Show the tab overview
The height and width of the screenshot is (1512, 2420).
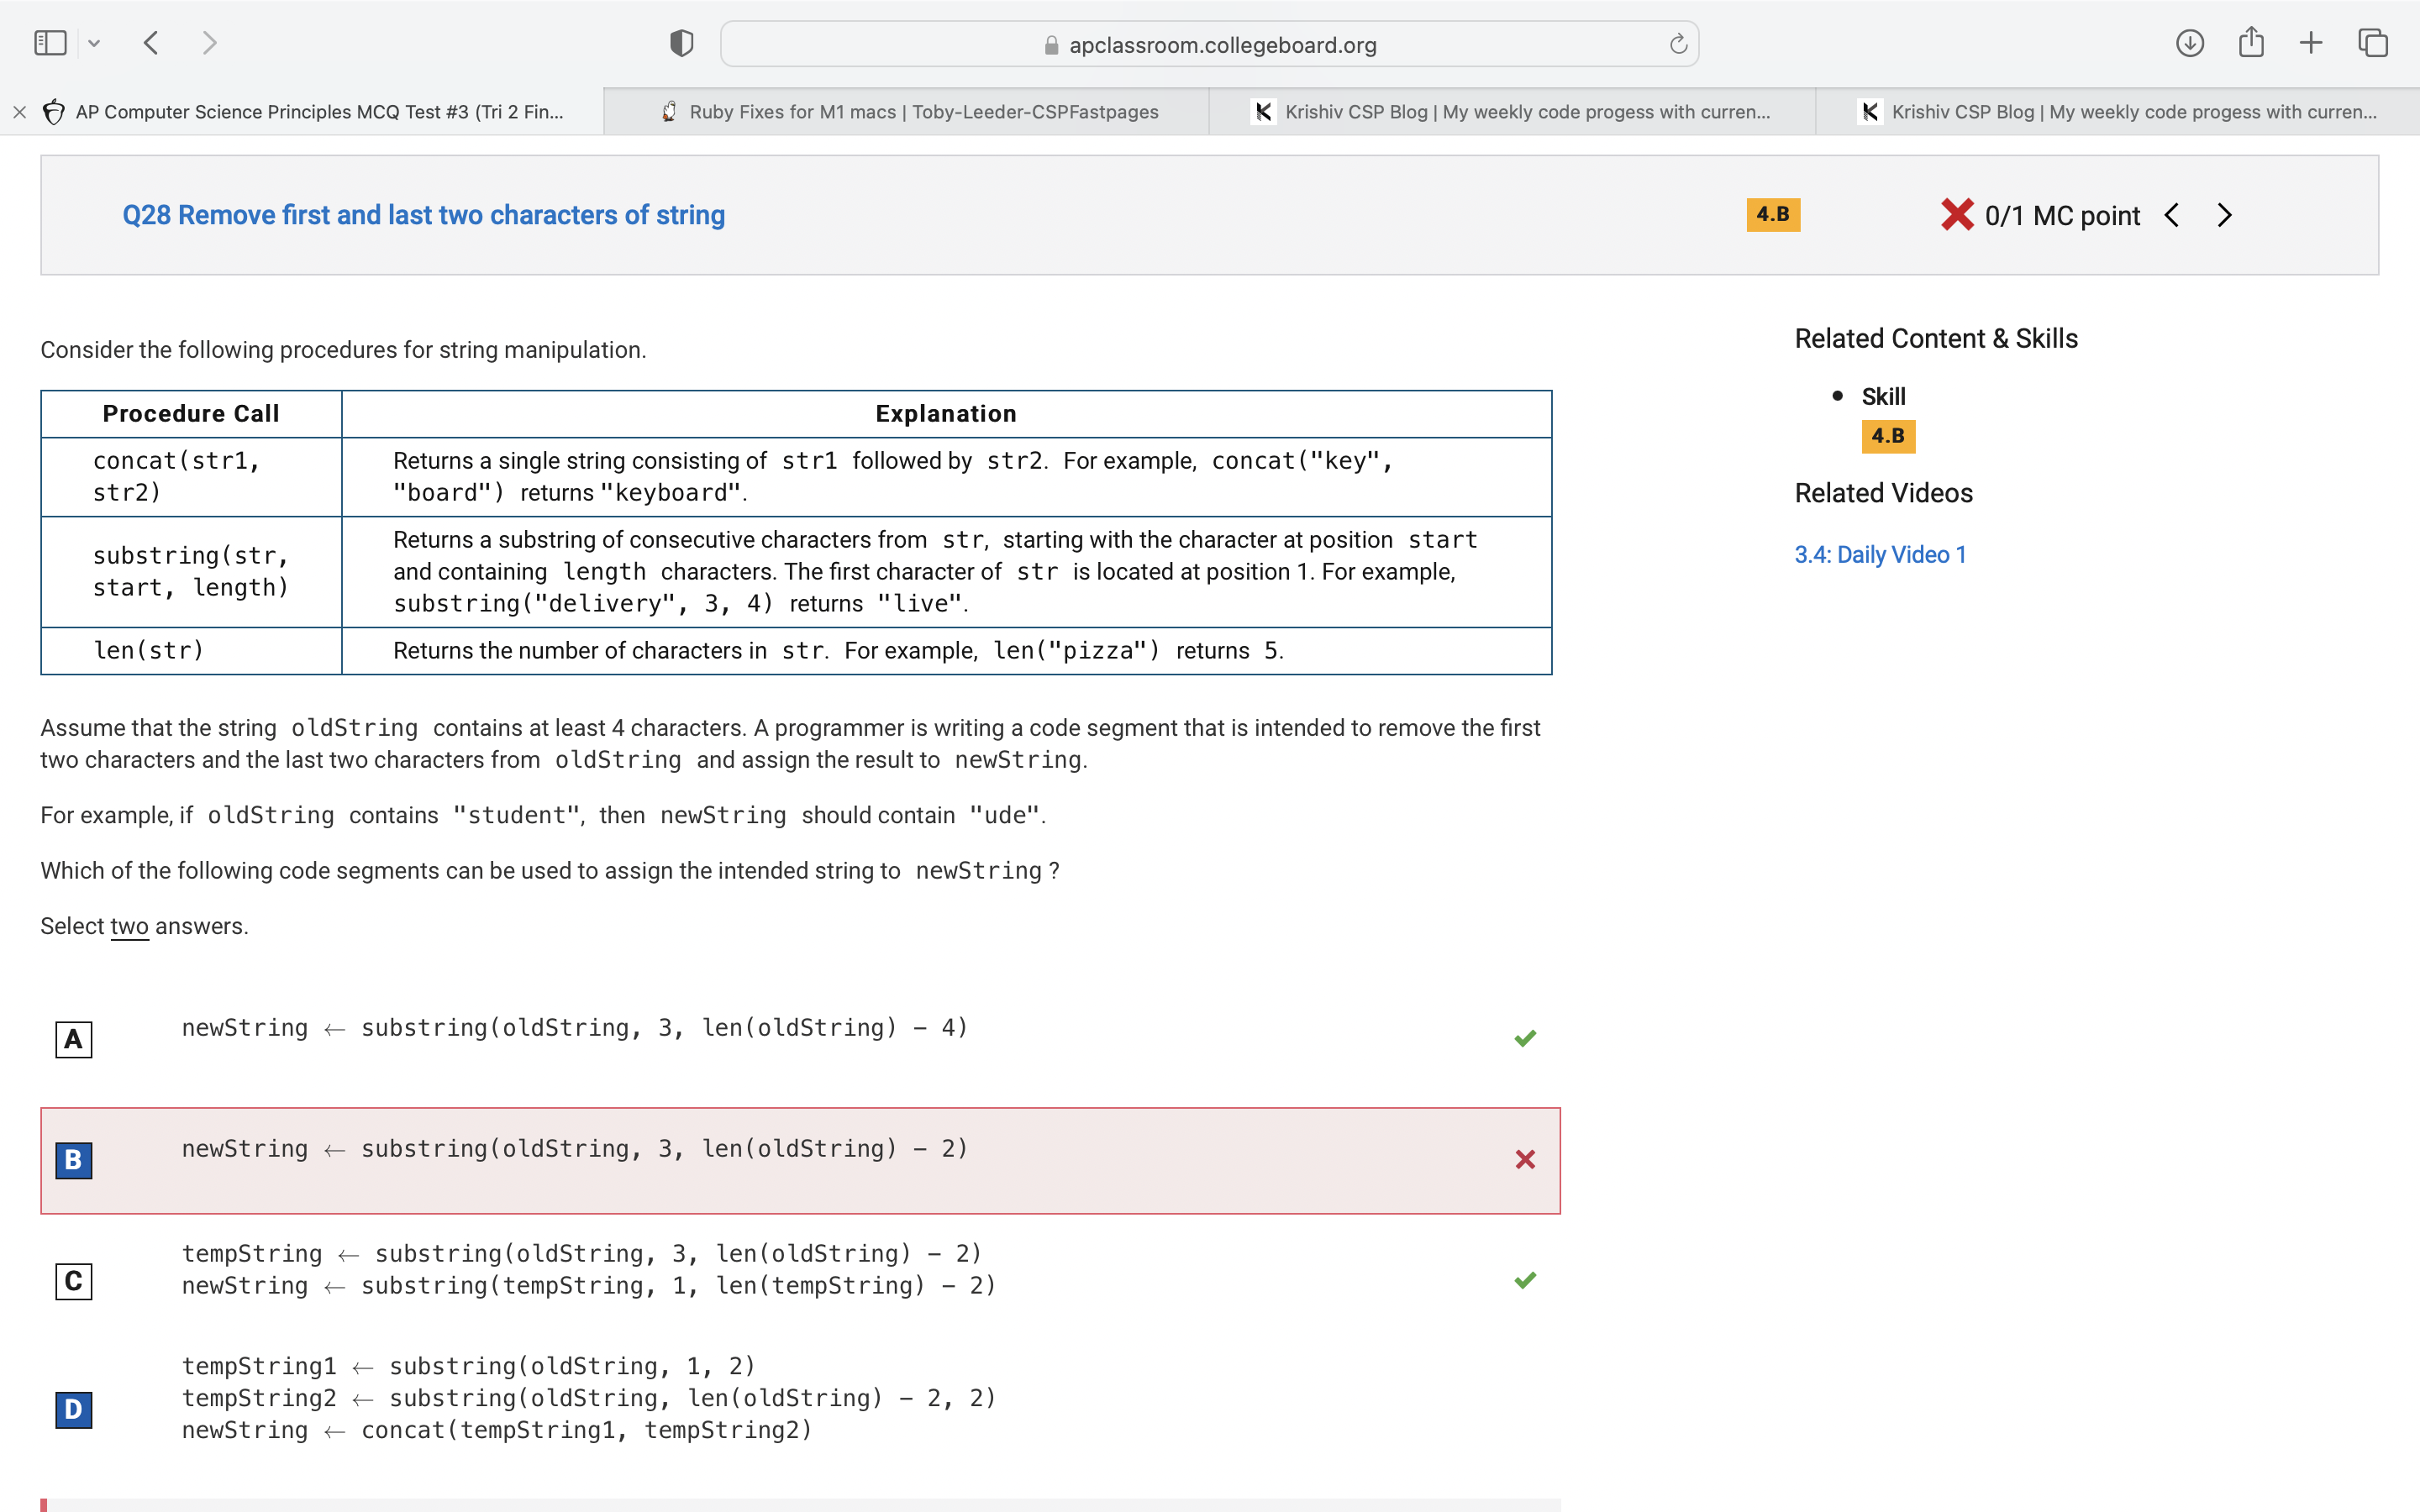[x=2373, y=43]
